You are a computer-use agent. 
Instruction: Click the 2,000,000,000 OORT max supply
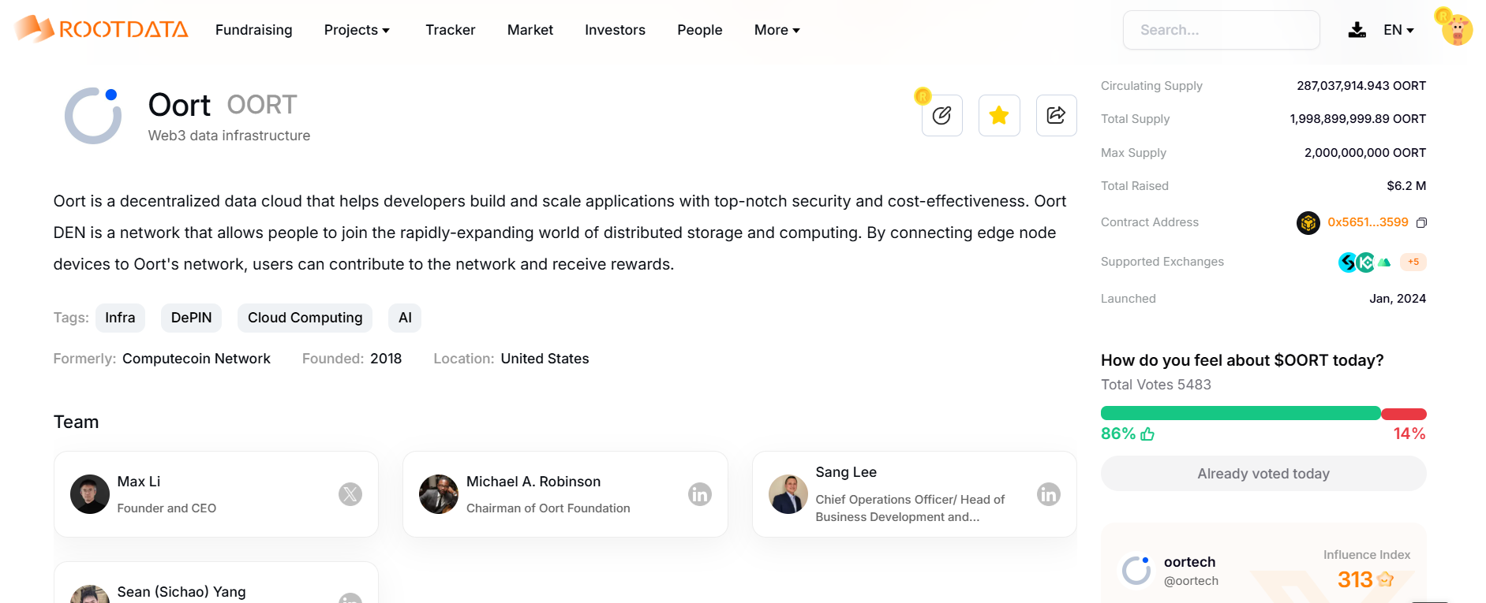[1365, 153]
